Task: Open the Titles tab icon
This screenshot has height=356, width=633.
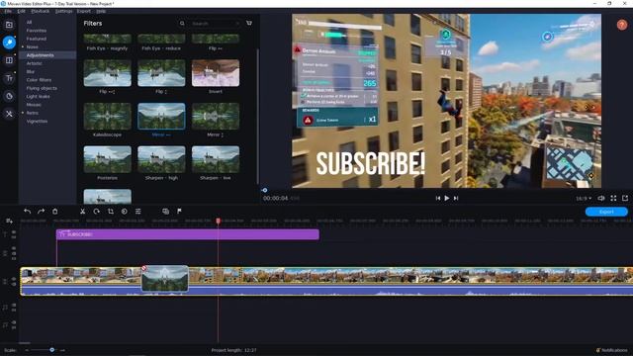Action: pos(9,78)
